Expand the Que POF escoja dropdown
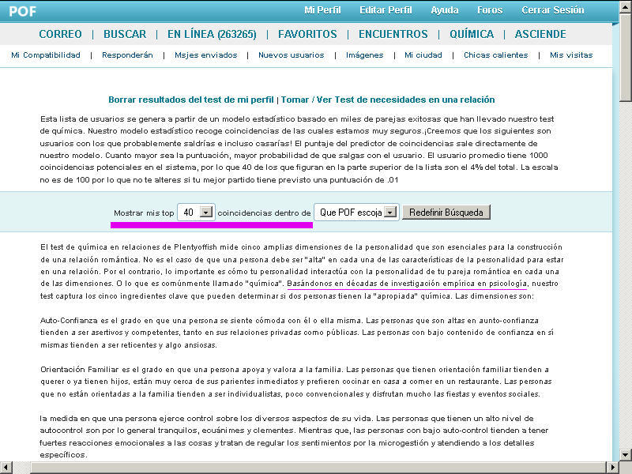 (356, 212)
